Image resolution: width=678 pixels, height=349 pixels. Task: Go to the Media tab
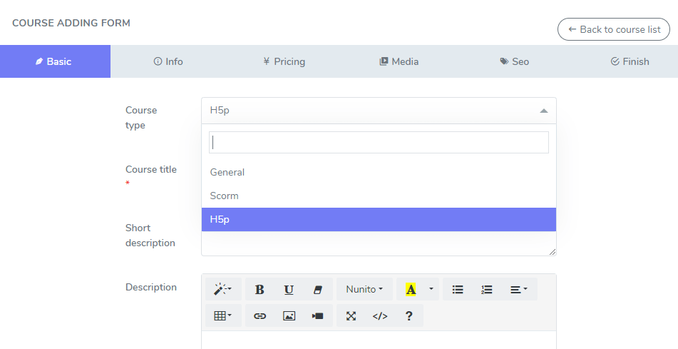[399, 61]
